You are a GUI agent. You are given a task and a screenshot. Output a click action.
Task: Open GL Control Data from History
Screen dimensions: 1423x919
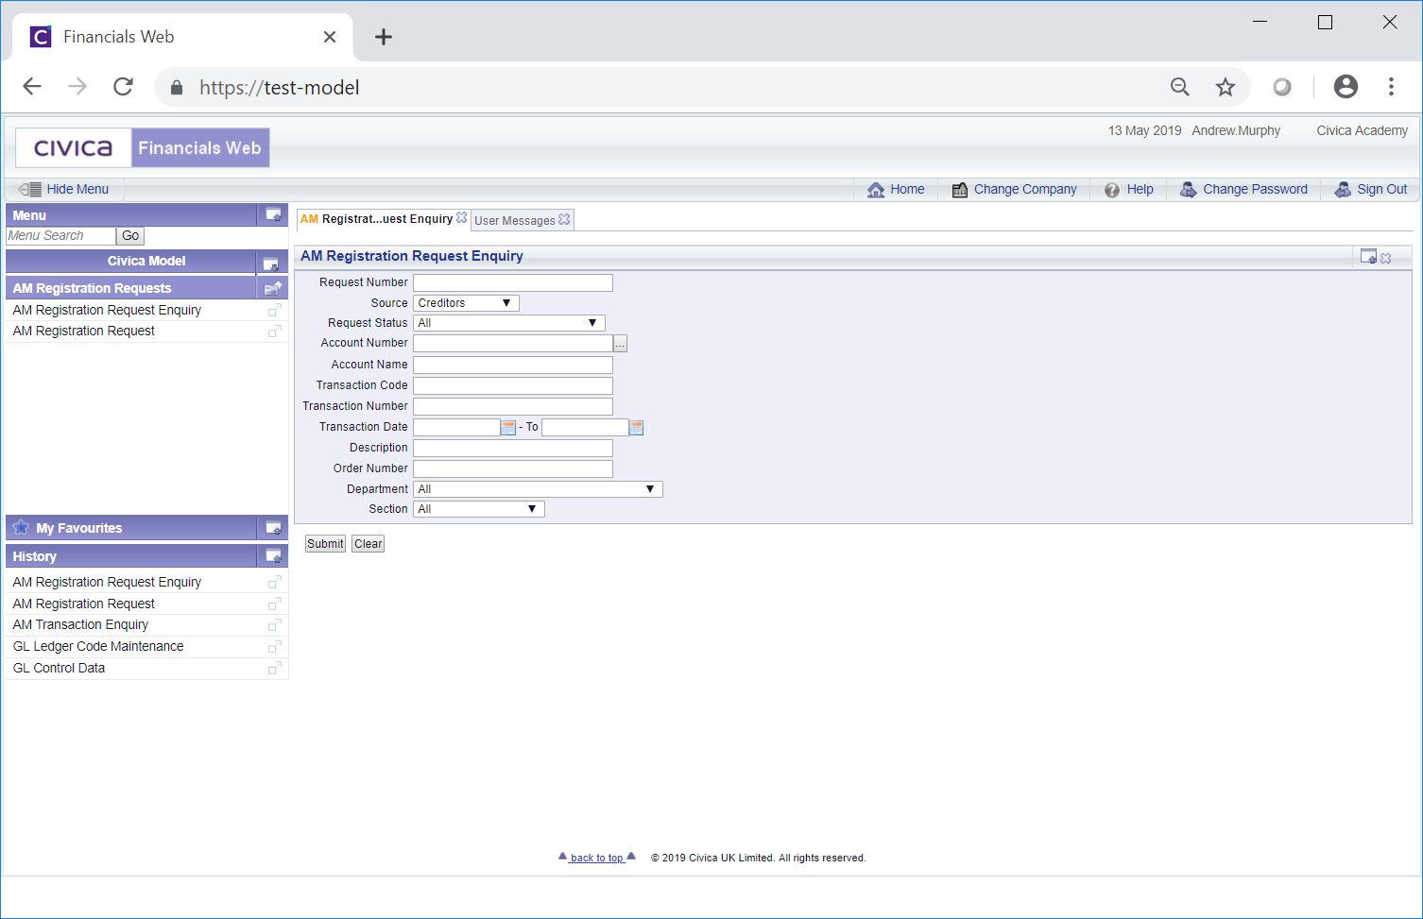(59, 668)
